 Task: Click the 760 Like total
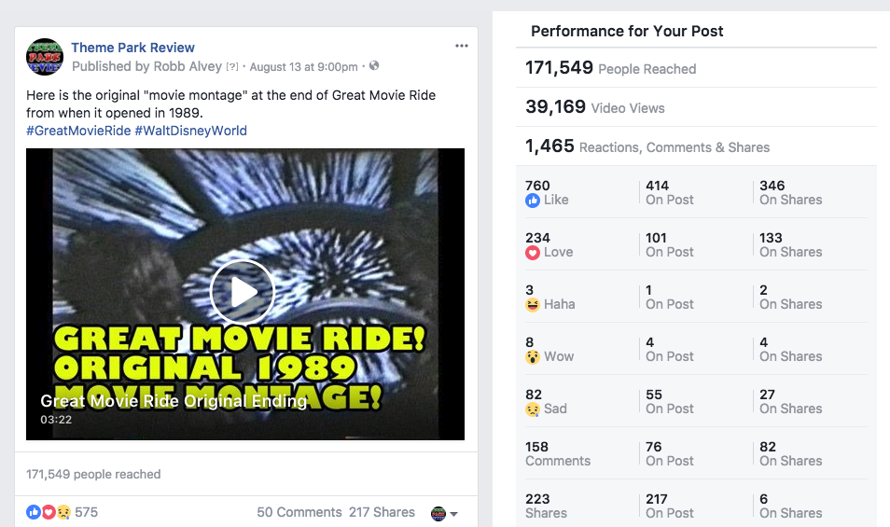coord(548,193)
